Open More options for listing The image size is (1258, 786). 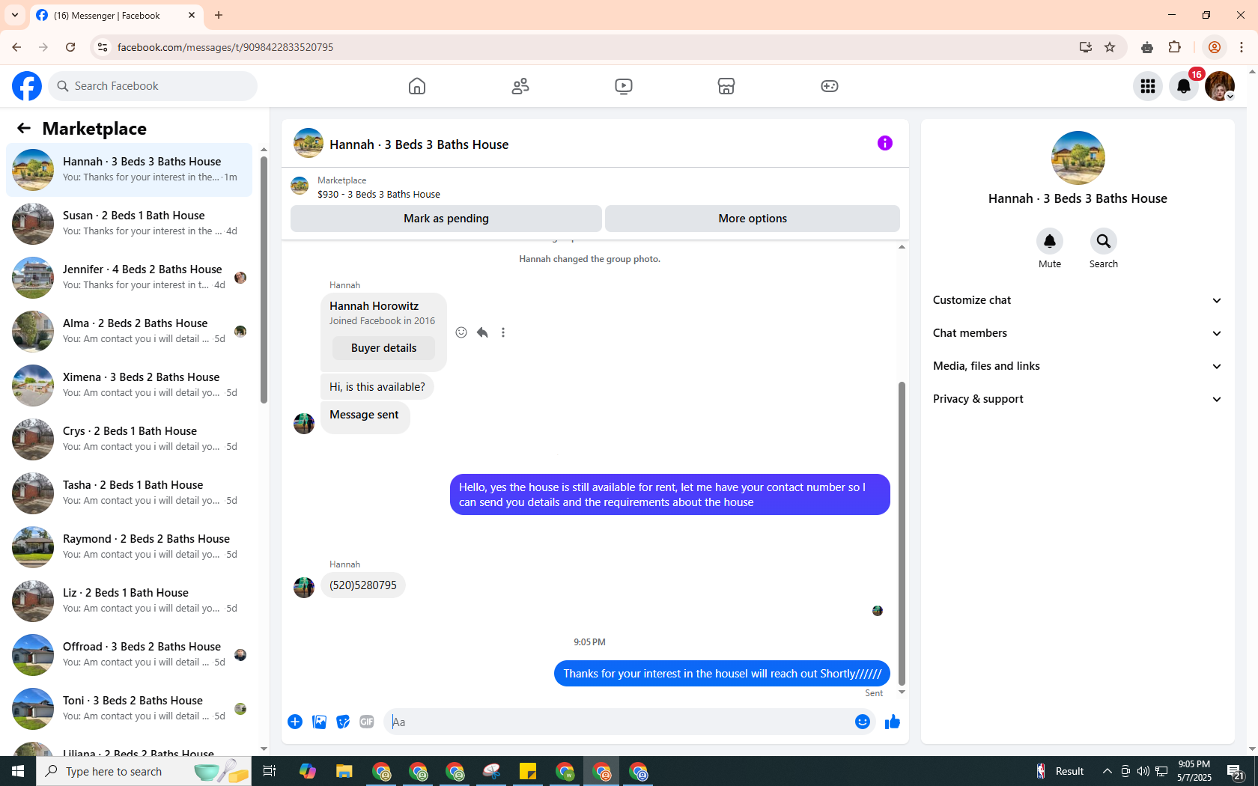point(753,219)
